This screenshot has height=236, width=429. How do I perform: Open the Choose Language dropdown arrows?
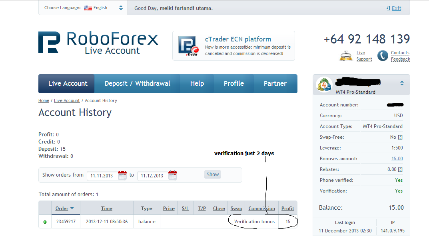(121, 8)
